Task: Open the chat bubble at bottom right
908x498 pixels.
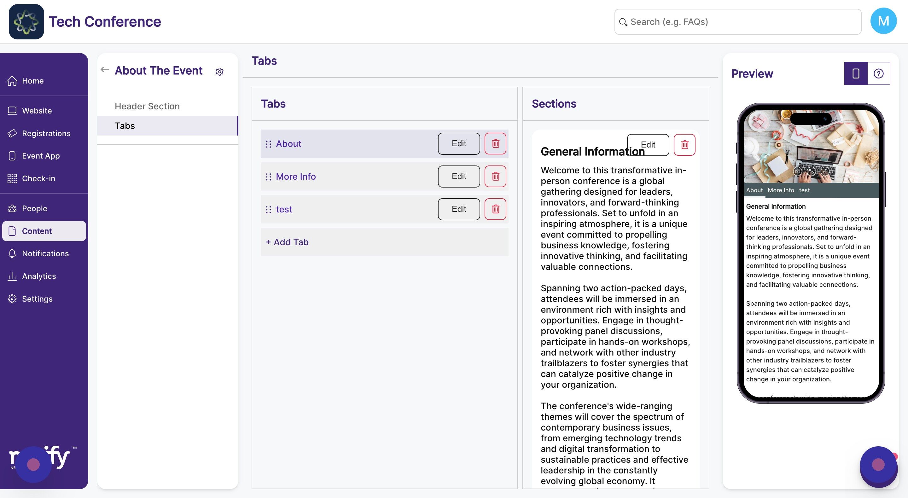Action: (878, 465)
